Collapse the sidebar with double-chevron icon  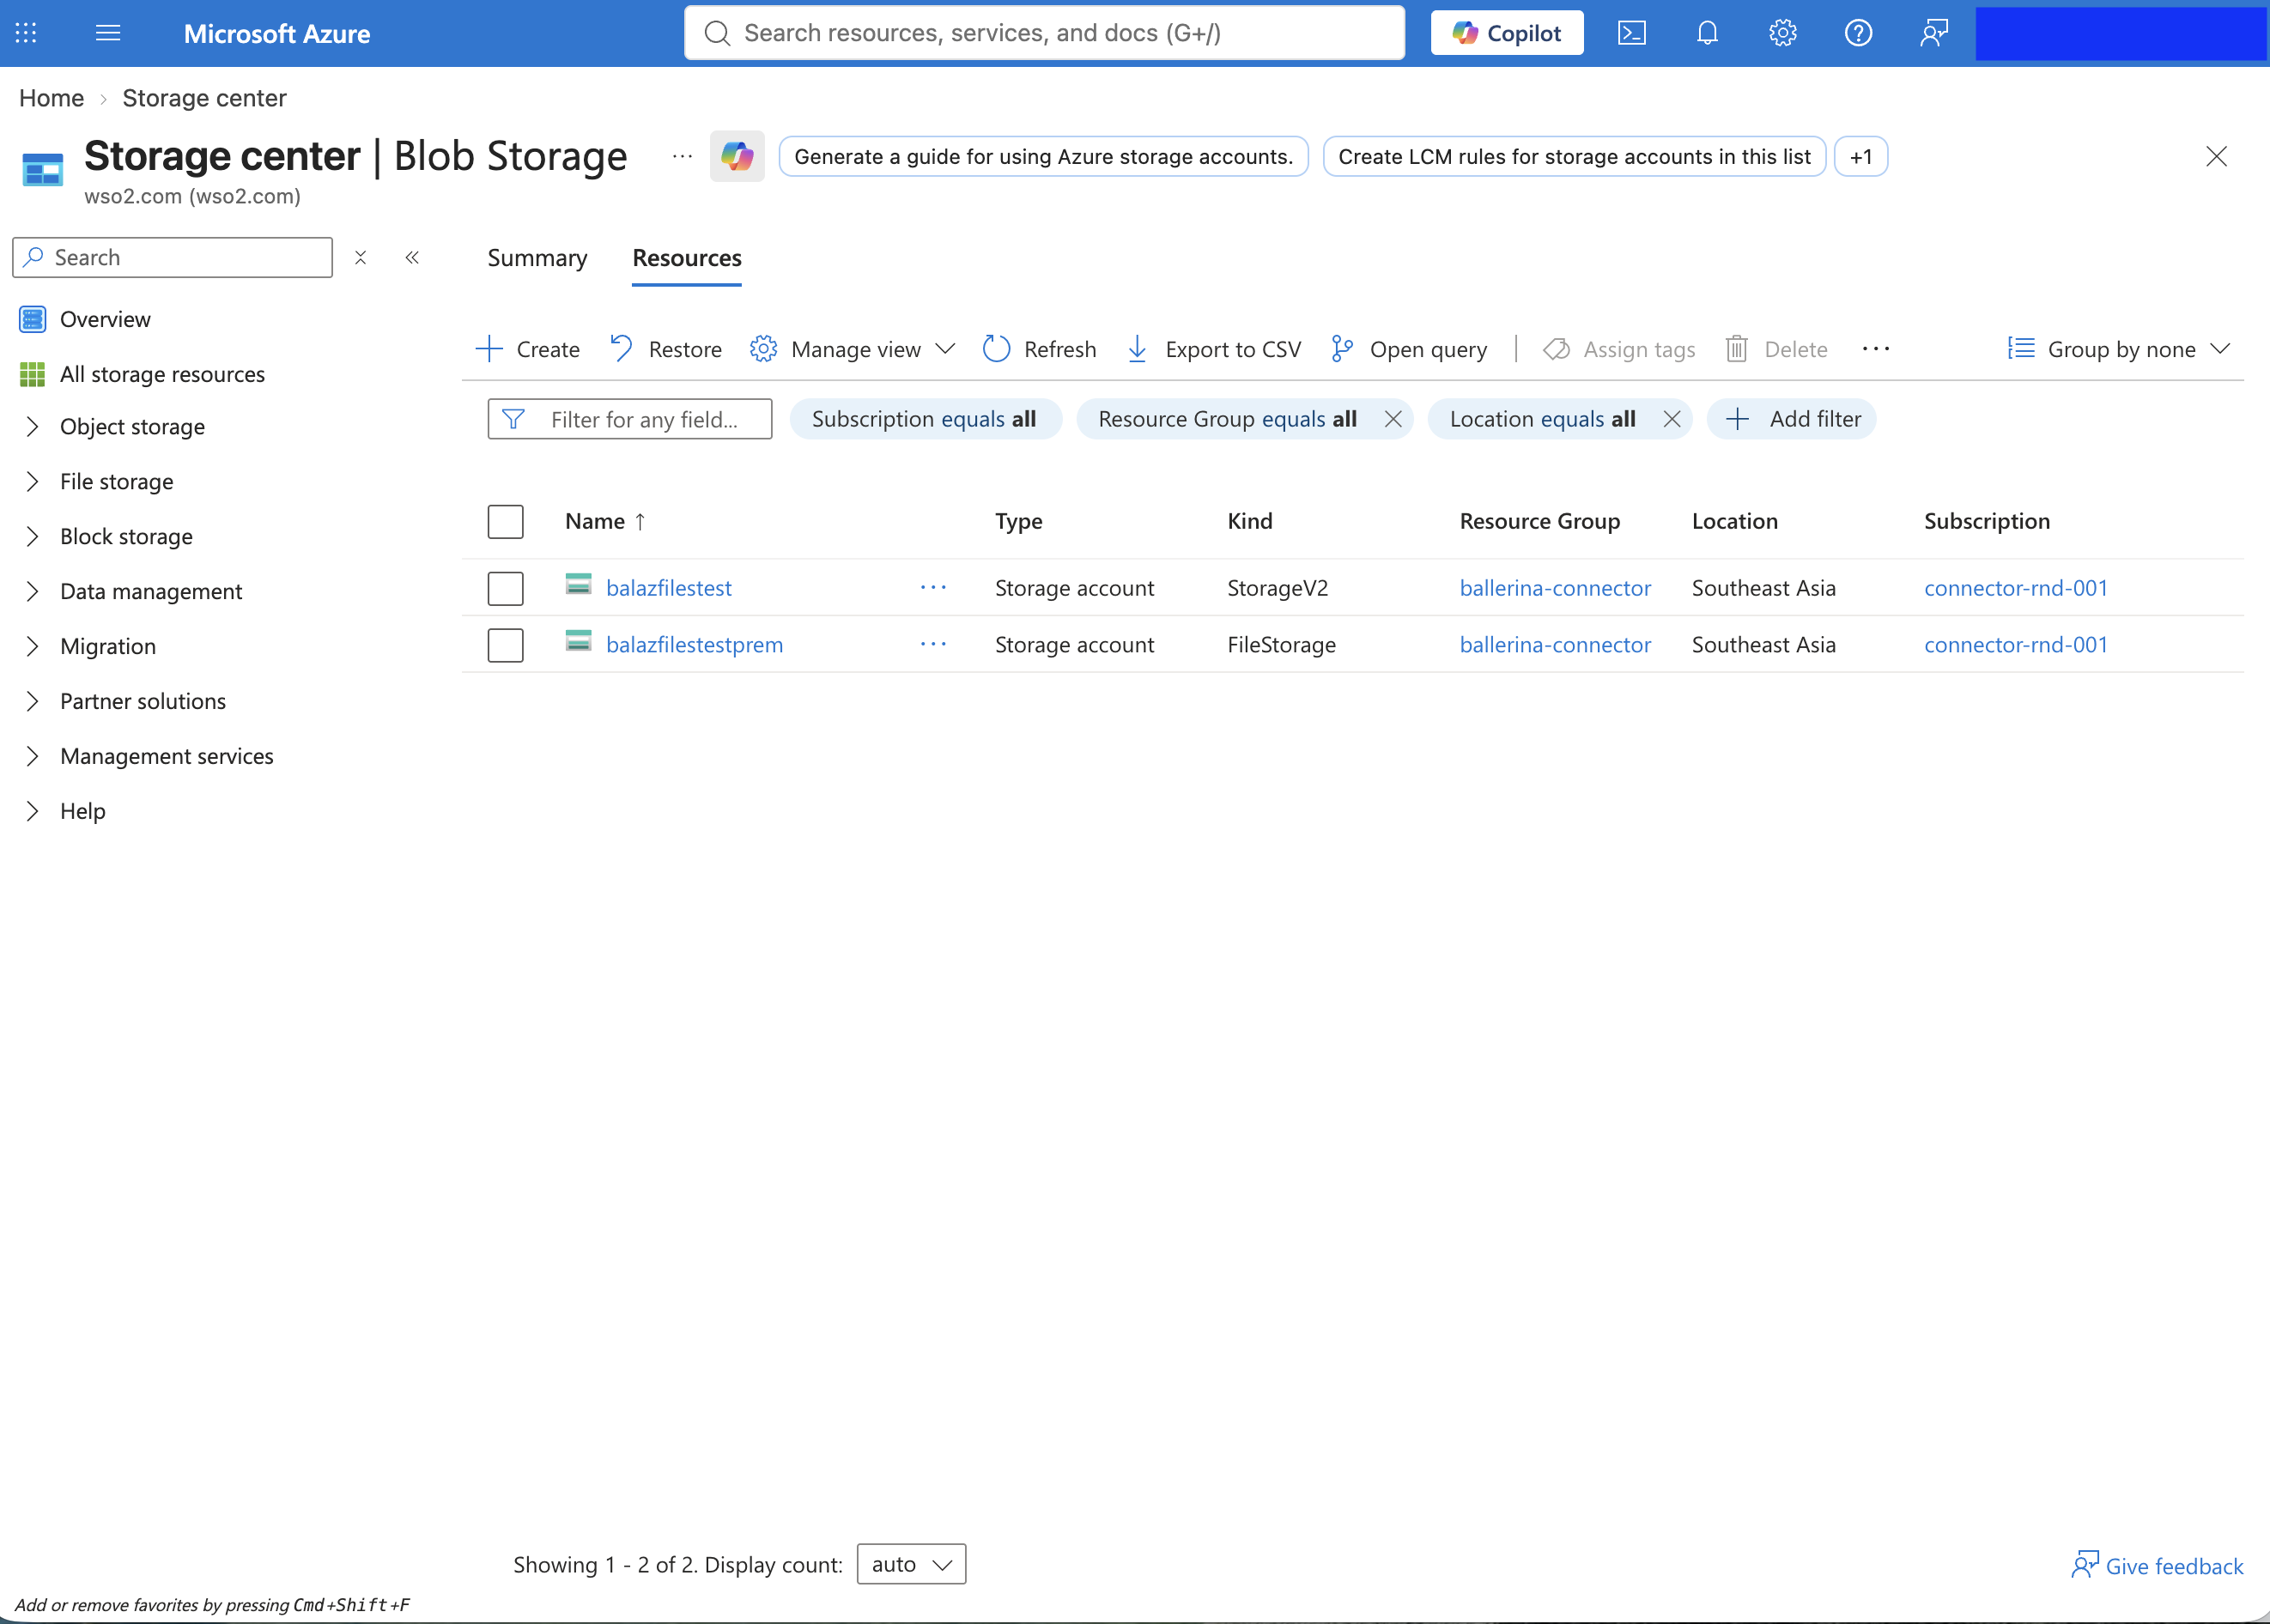pos(412,258)
